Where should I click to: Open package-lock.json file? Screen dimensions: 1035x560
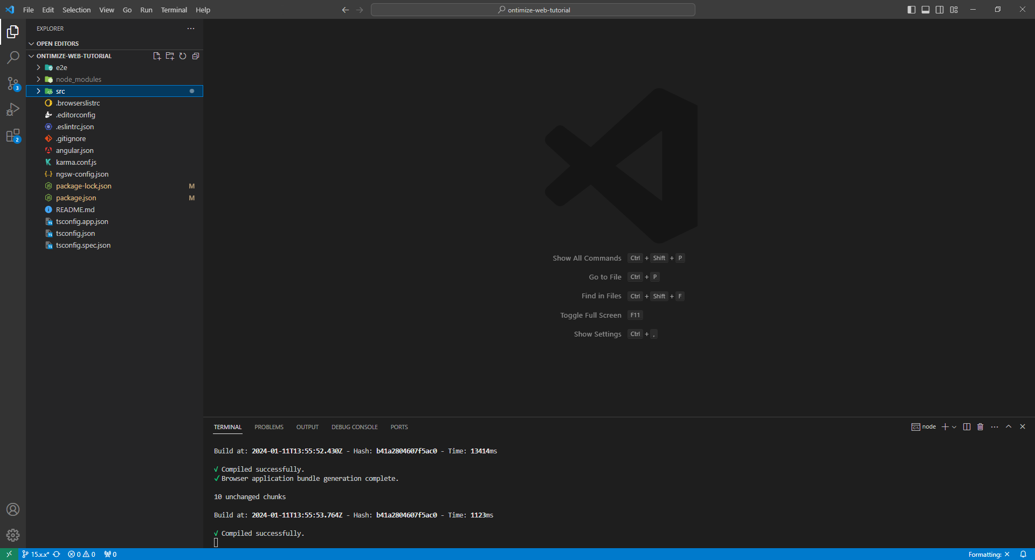[x=115, y=186]
